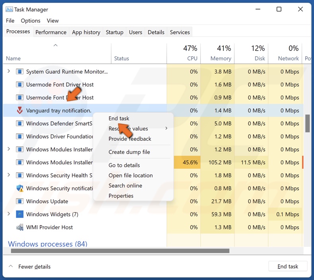Sort by the CPU column header
Image resolution: width=314 pixels, height=280 pixels.
tap(184, 53)
